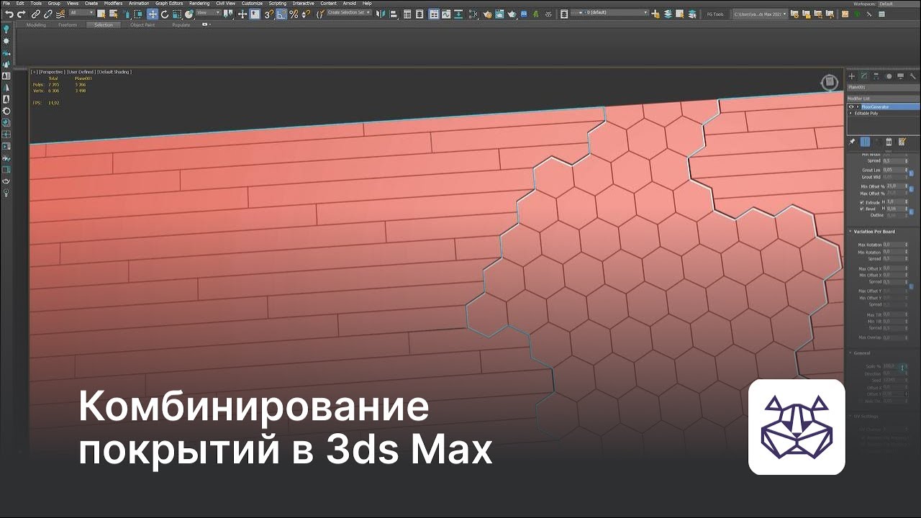The height and width of the screenshot is (518, 921).
Task: Open the Create tab (plus) in command panel
Action: point(851,76)
